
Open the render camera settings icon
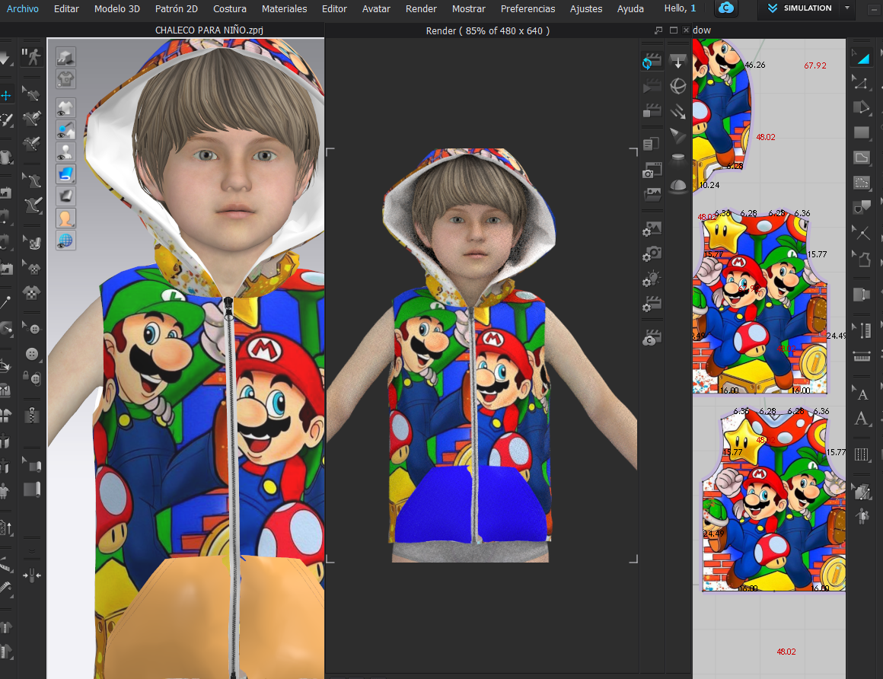click(652, 253)
